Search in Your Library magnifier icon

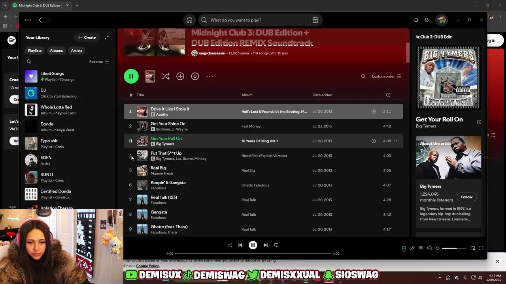(29, 62)
